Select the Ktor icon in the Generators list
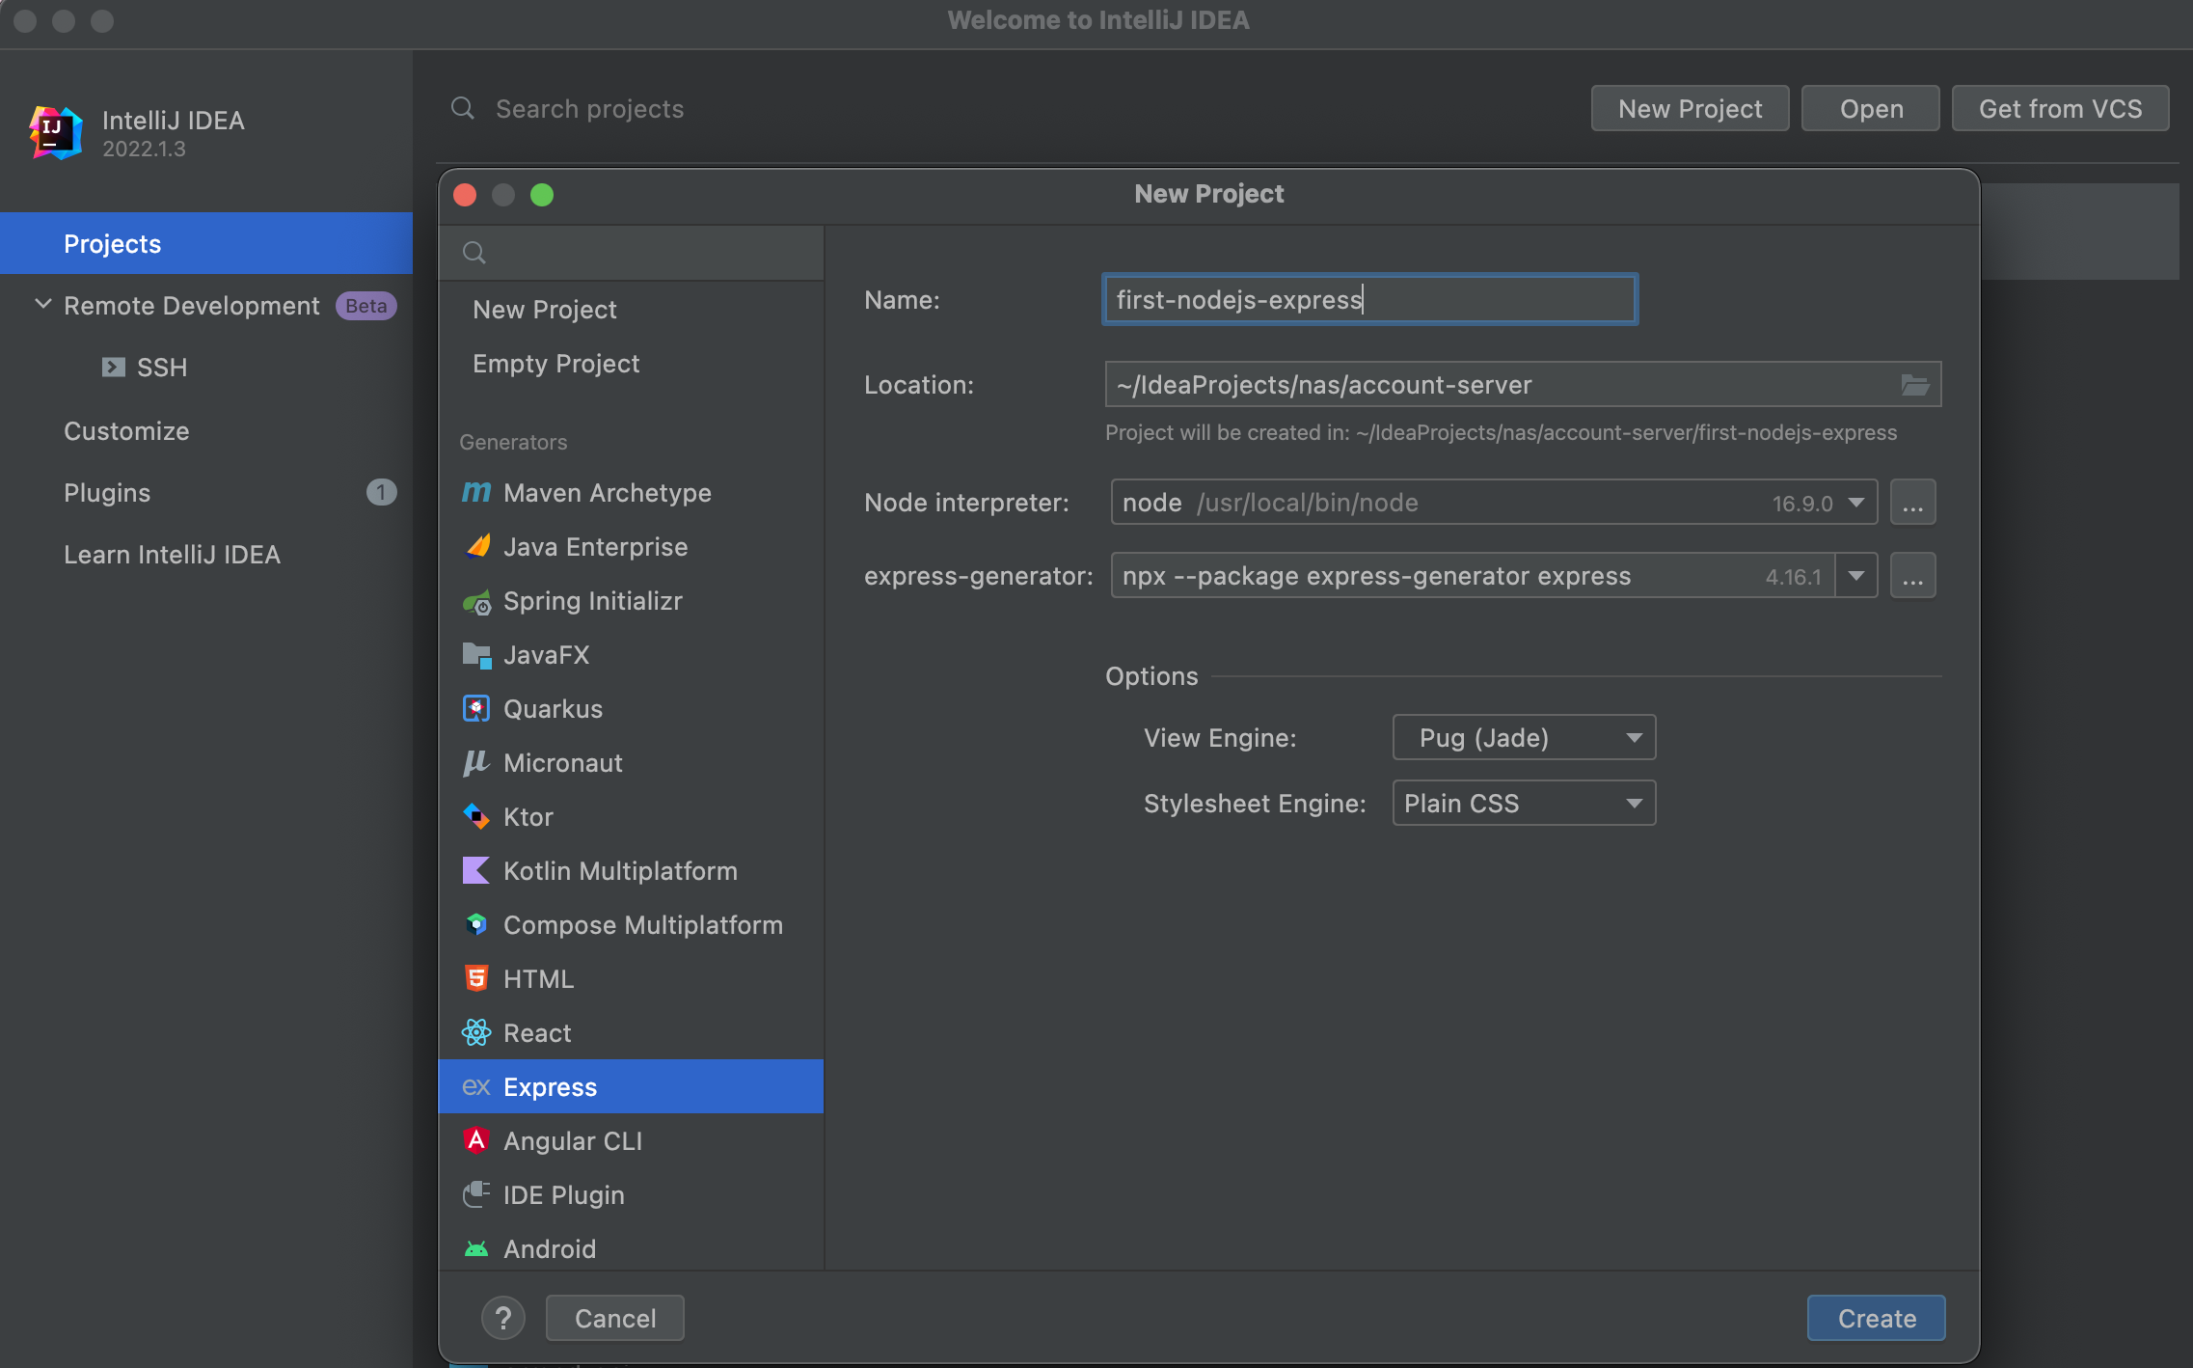 click(x=475, y=817)
